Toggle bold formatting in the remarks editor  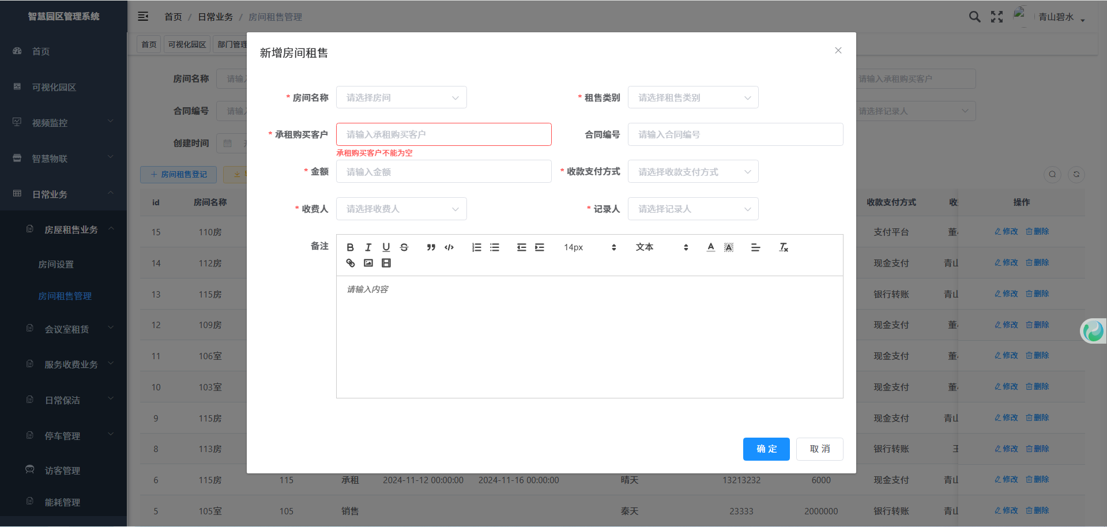pyautogui.click(x=350, y=247)
